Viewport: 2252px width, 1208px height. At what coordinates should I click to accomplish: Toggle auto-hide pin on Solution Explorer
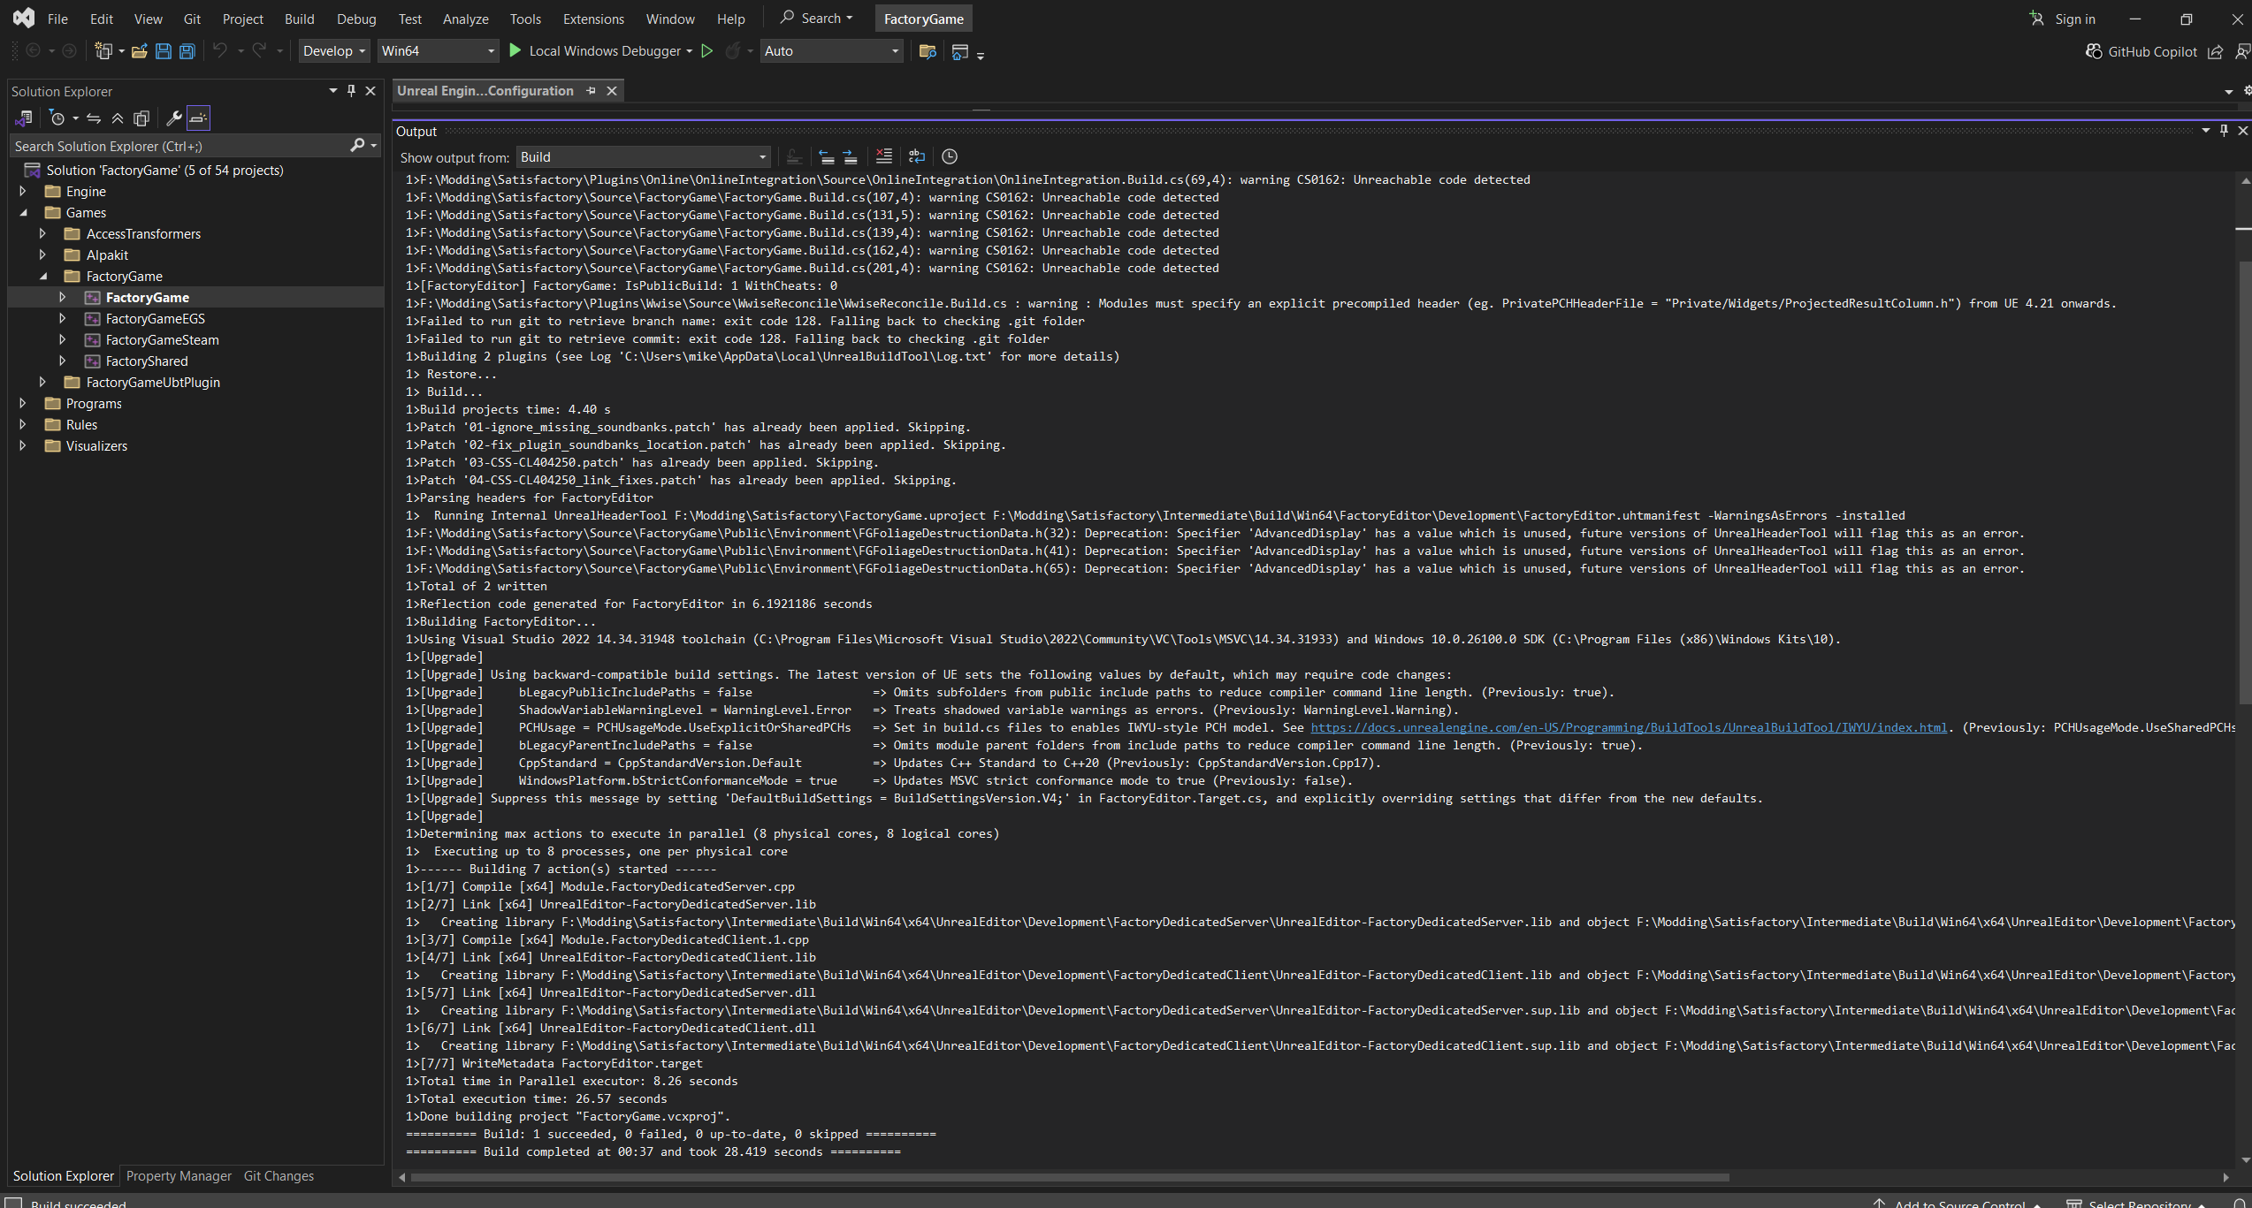(351, 90)
